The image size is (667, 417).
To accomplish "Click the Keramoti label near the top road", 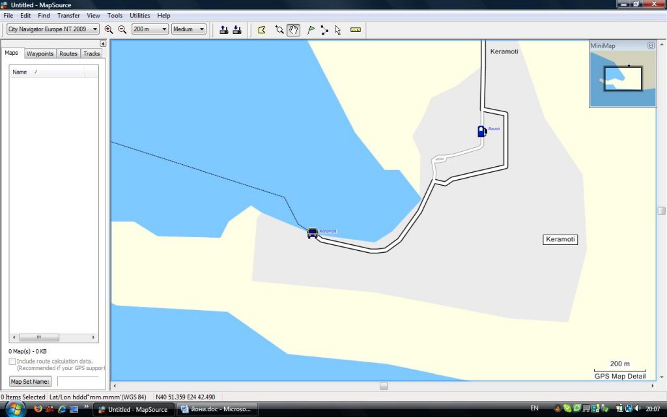I will click(x=504, y=51).
